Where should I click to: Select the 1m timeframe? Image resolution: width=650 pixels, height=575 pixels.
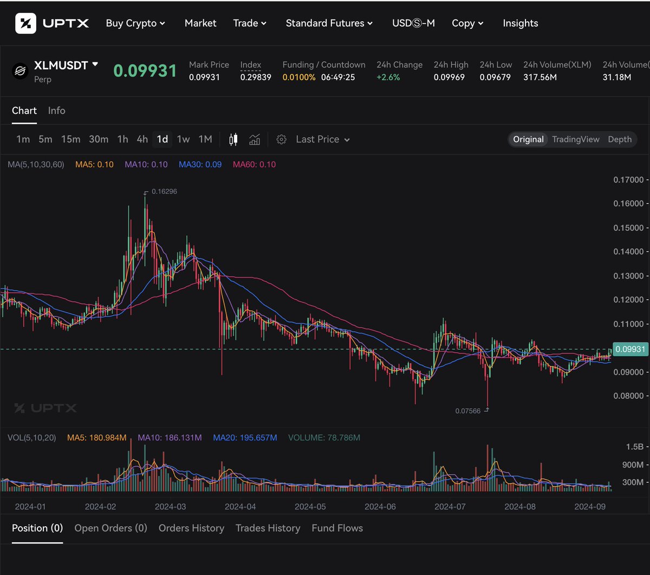click(x=23, y=139)
